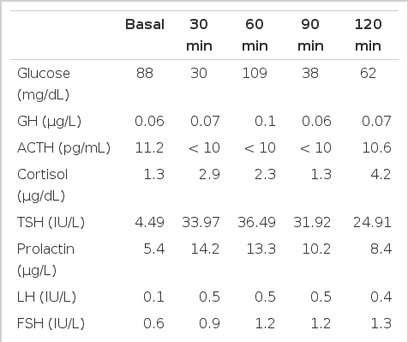Click the 90 min column header
Viewport: 408px width, 342px height.
310,35
